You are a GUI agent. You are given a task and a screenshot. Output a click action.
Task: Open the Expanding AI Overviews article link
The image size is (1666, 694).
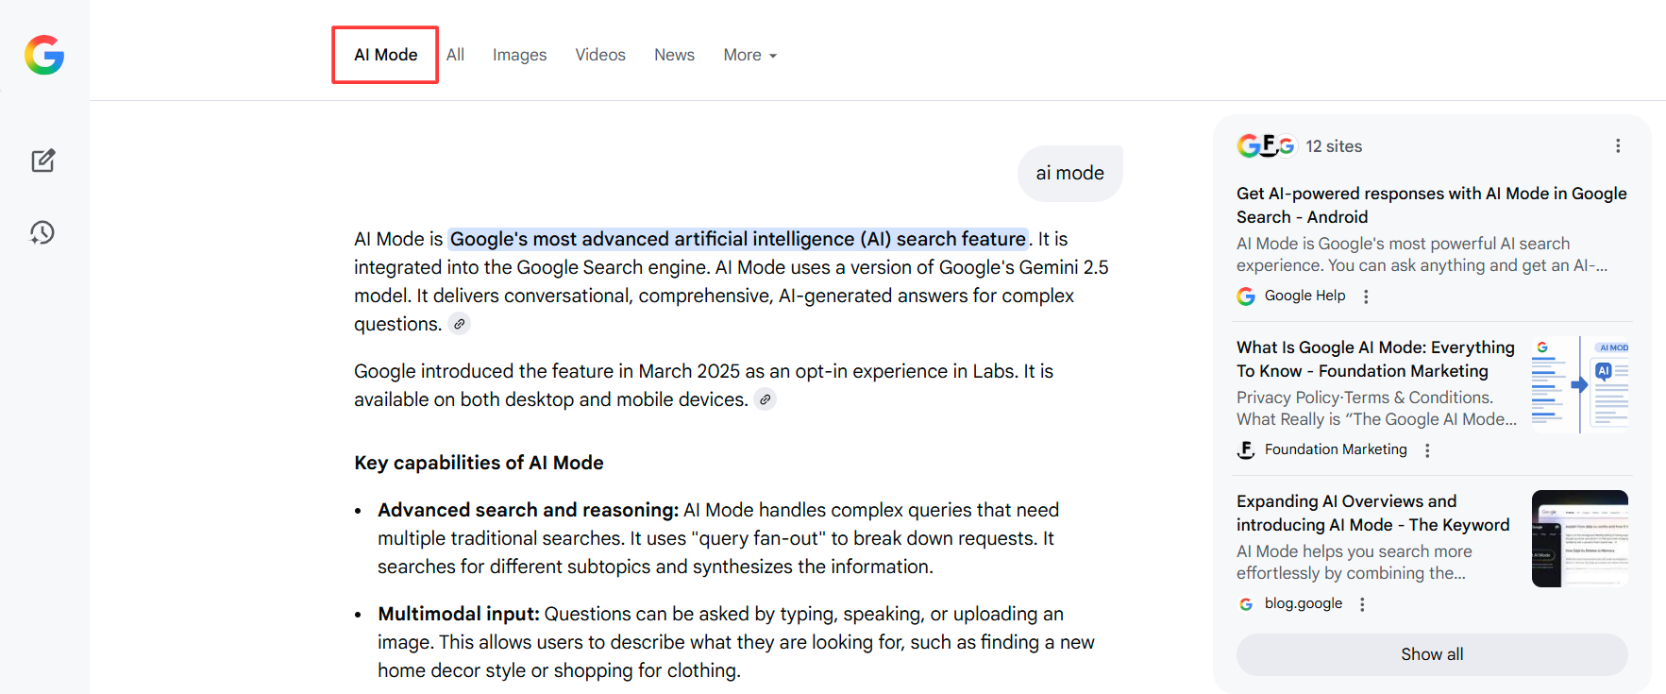point(1372,513)
